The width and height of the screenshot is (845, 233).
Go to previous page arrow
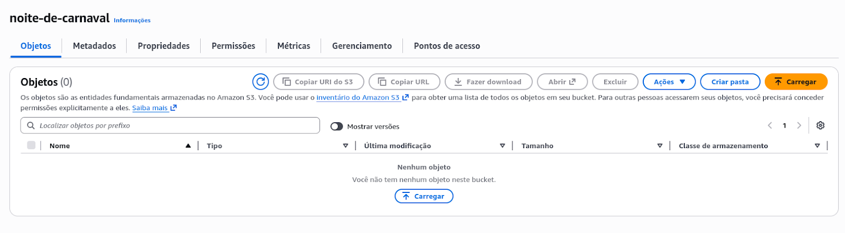770,125
